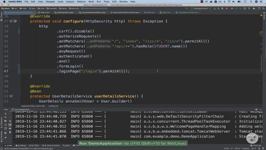Click the fold end marker at line 48
The image size is (266, 150).
pyautogui.click(x=20, y=76)
